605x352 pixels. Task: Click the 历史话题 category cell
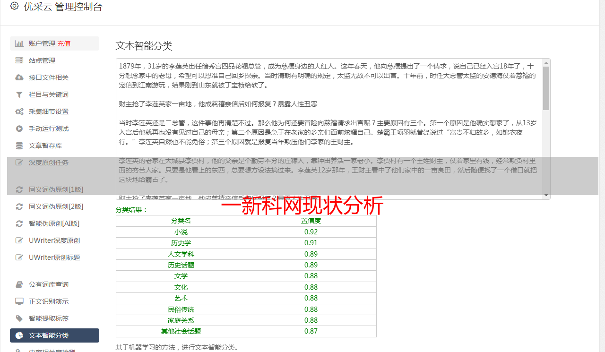[181, 265]
